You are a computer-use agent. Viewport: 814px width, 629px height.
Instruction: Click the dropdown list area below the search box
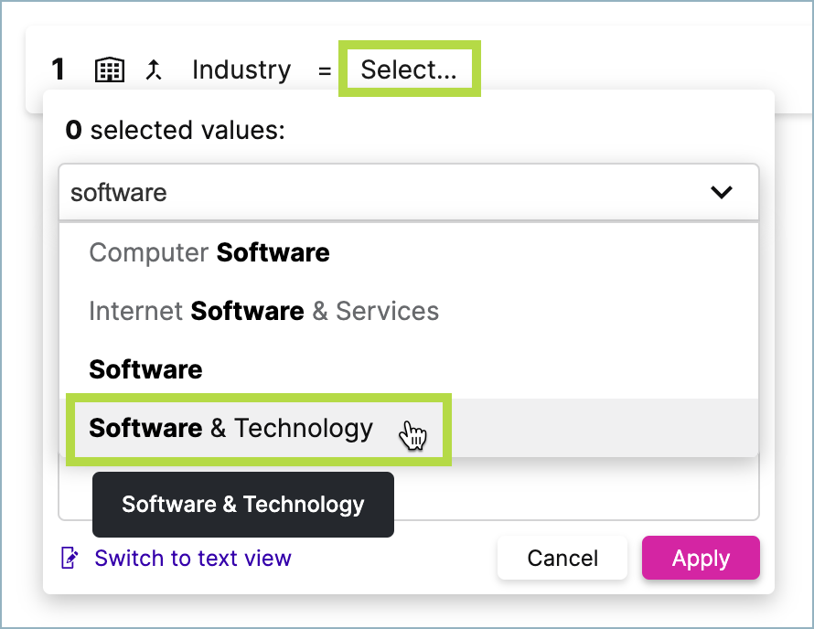point(409,338)
